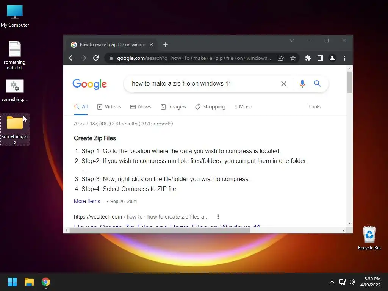
Task: Click the Chrome address bar URL
Action: [194, 58]
